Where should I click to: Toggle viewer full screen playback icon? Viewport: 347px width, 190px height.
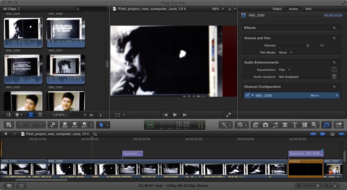click(228, 115)
